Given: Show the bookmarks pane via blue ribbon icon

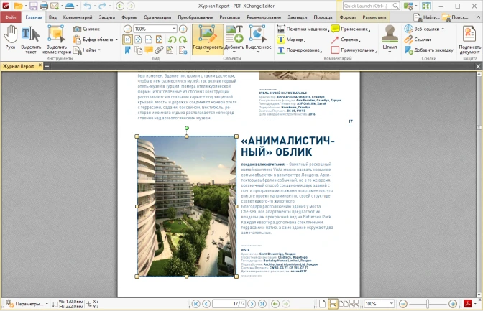Looking at the screenshot, I should coord(127,50).
